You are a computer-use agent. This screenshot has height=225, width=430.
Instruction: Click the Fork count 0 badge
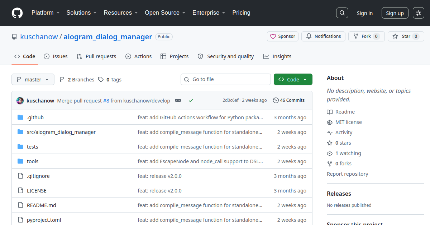[376, 36]
